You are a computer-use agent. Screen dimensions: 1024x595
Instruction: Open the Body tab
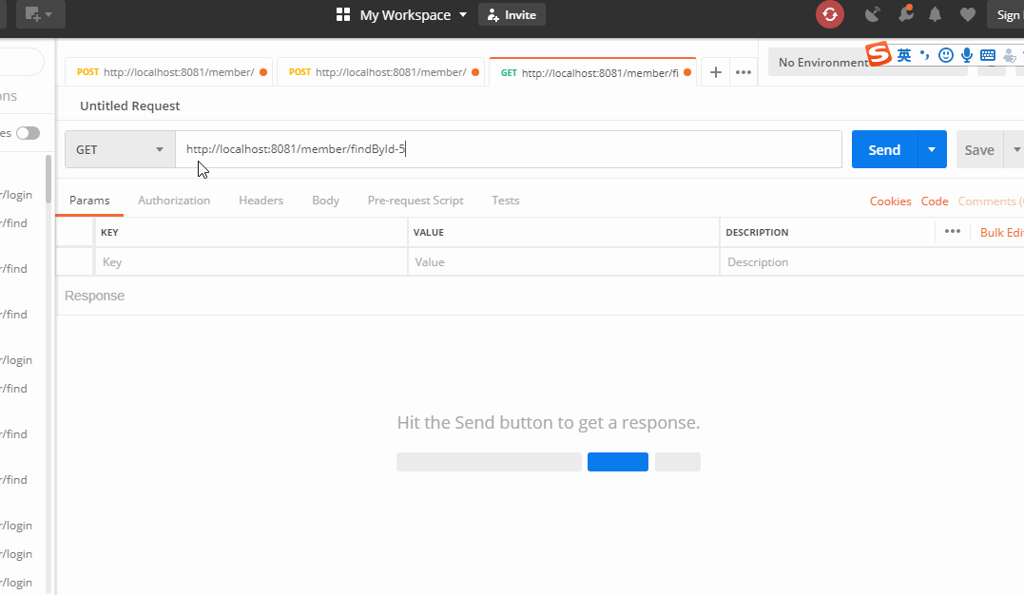(x=325, y=201)
